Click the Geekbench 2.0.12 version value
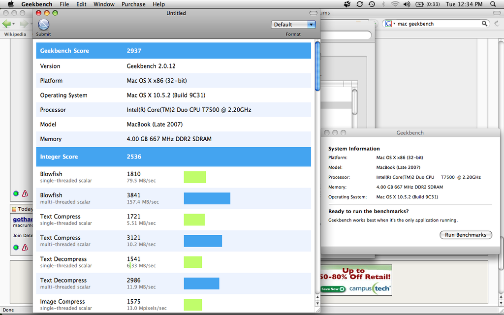 click(x=151, y=66)
